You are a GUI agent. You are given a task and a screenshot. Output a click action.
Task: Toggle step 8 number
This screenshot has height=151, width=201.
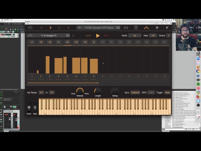coord(94,76)
